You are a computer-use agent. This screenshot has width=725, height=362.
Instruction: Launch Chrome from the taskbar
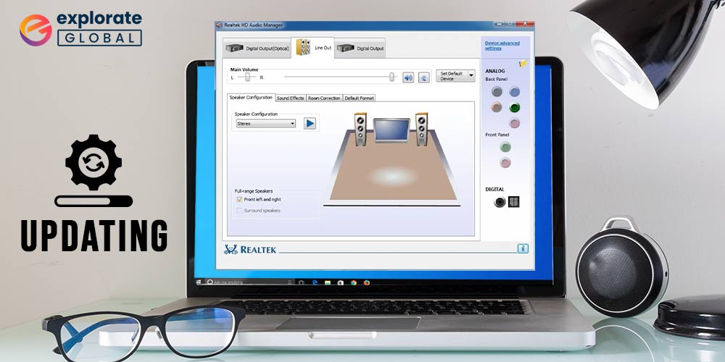click(354, 282)
